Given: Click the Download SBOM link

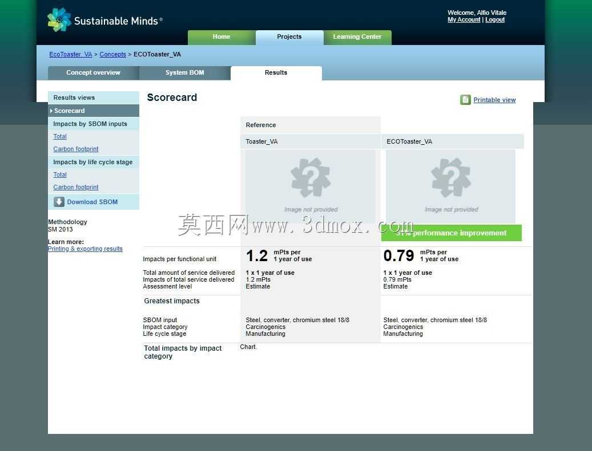Looking at the screenshot, I should point(92,202).
